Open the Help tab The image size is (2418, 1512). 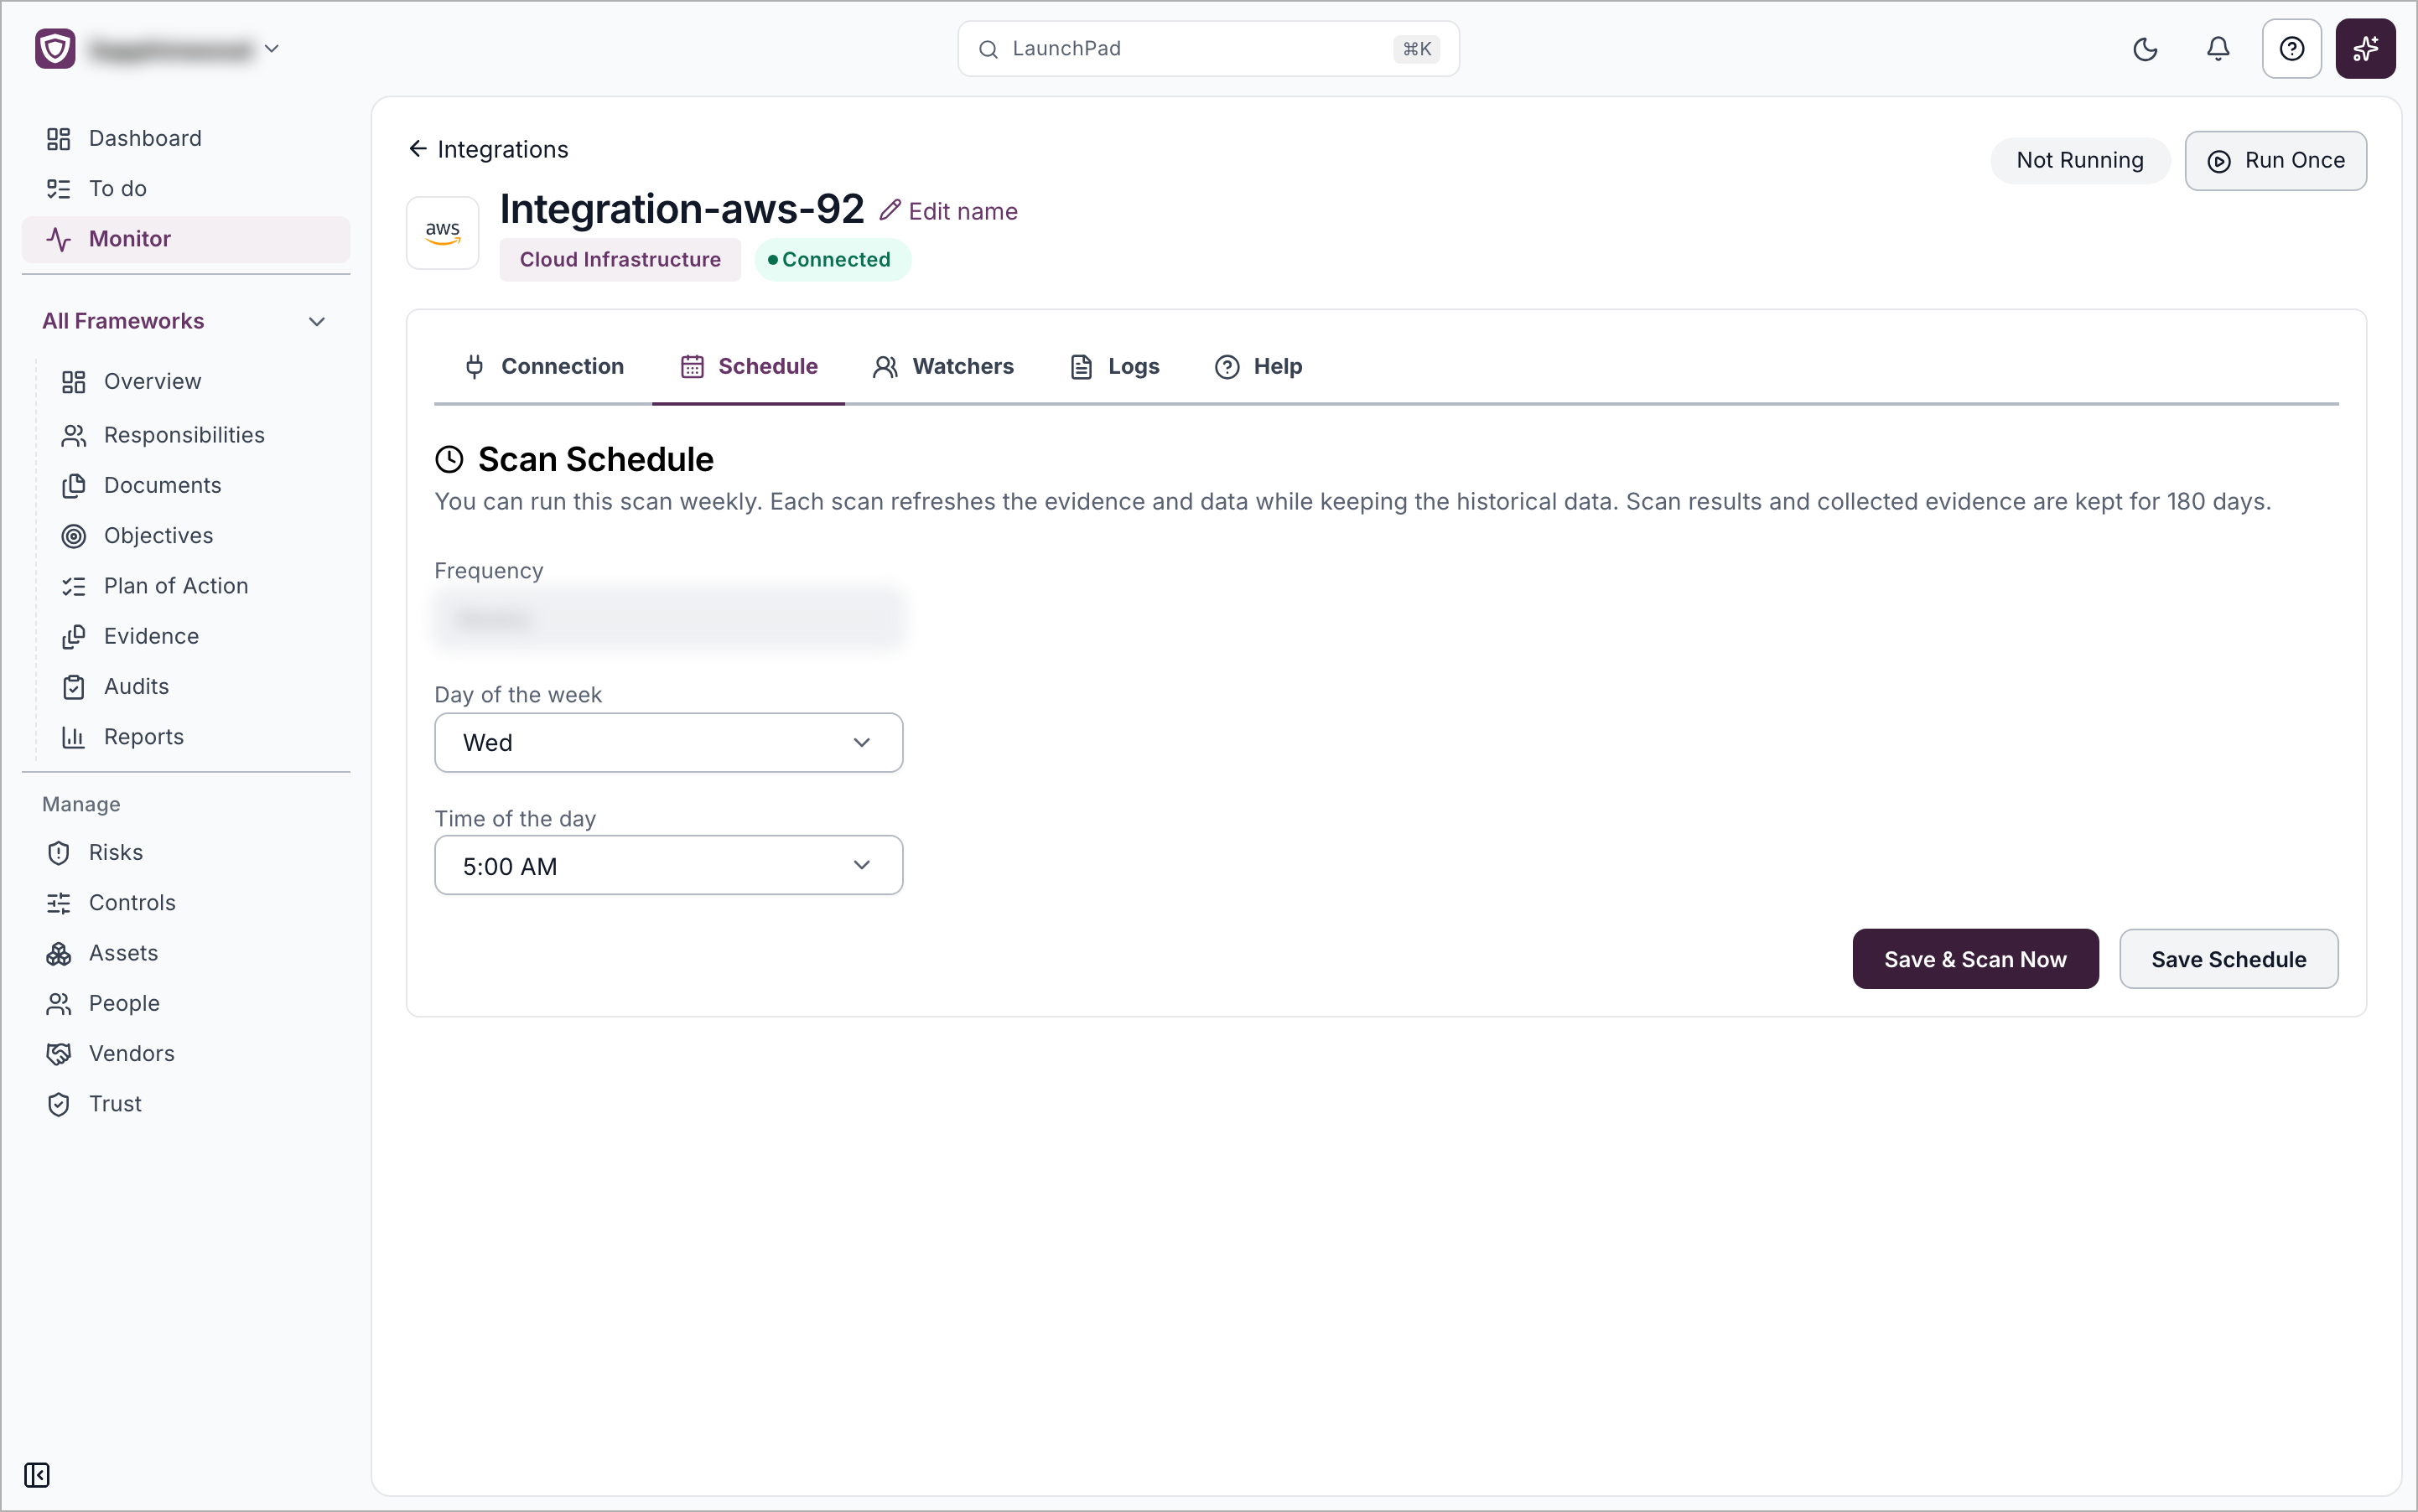pos(1258,366)
